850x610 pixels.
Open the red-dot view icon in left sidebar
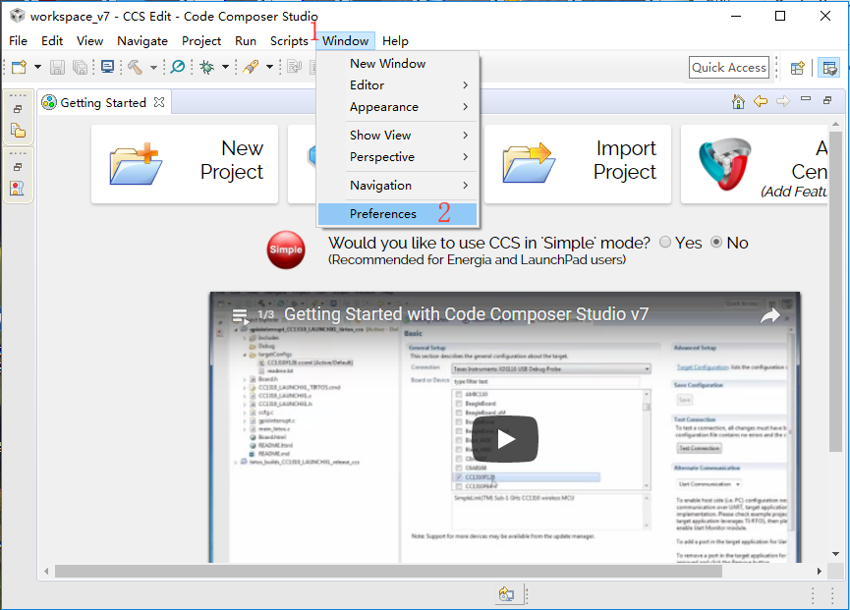point(18,188)
